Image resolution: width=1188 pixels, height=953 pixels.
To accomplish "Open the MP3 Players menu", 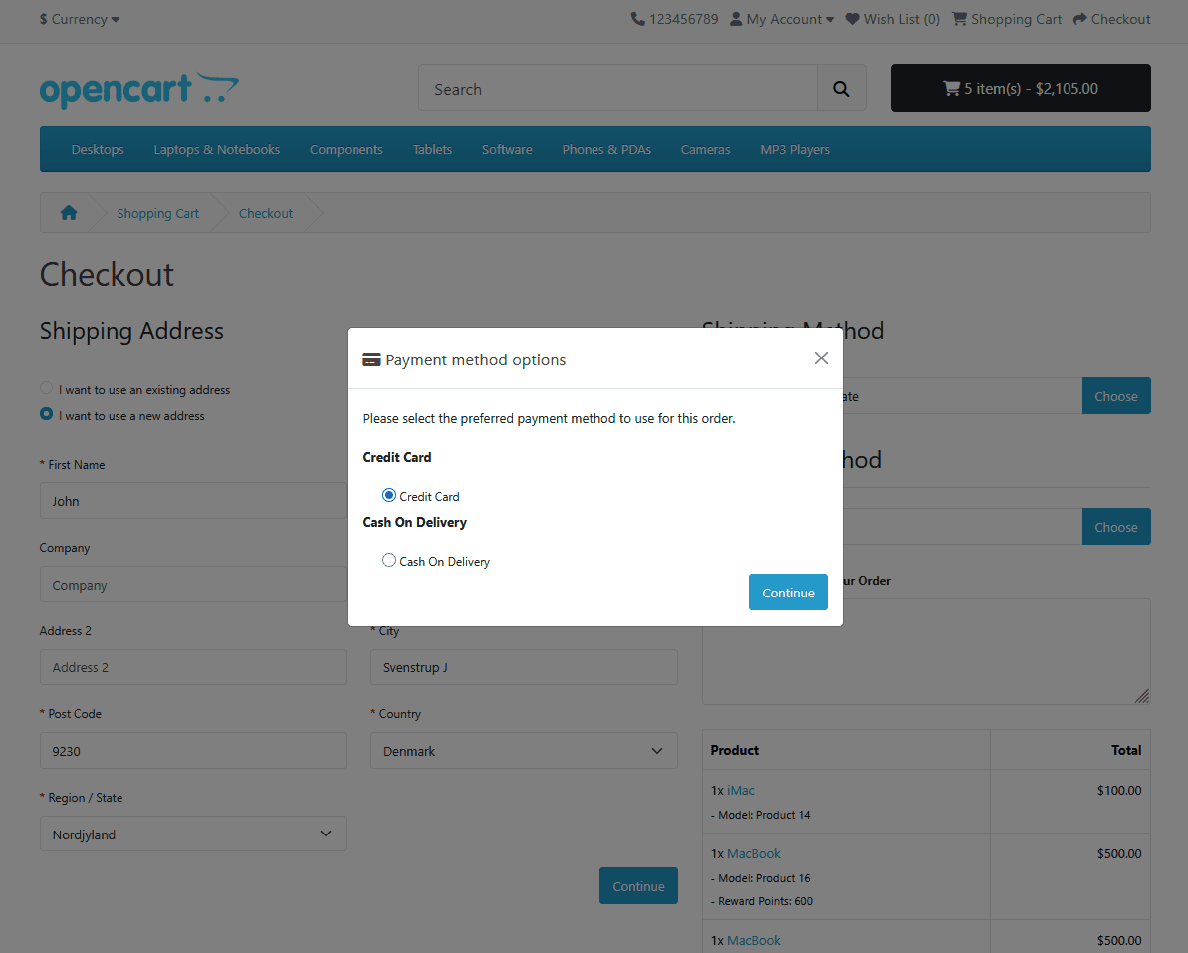I will [x=795, y=150].
